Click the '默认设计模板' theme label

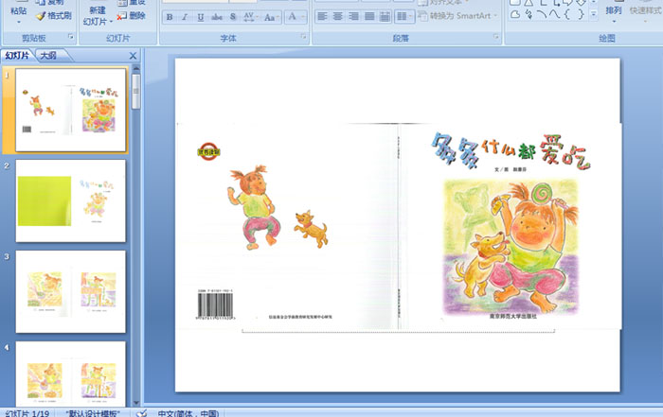pyautogui.click(x=93, y=413)
